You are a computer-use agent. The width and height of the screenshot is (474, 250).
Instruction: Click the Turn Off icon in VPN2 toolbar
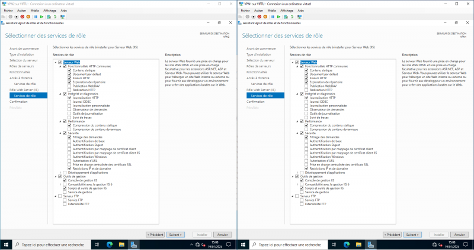click(17, 17)
